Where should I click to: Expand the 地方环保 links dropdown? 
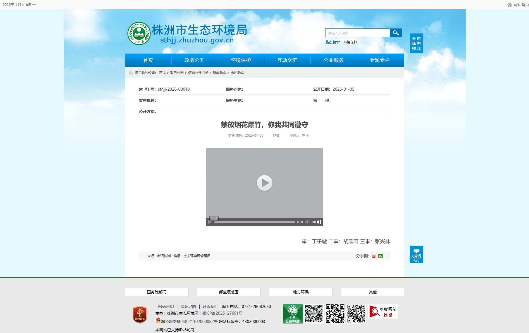point(301,292)
